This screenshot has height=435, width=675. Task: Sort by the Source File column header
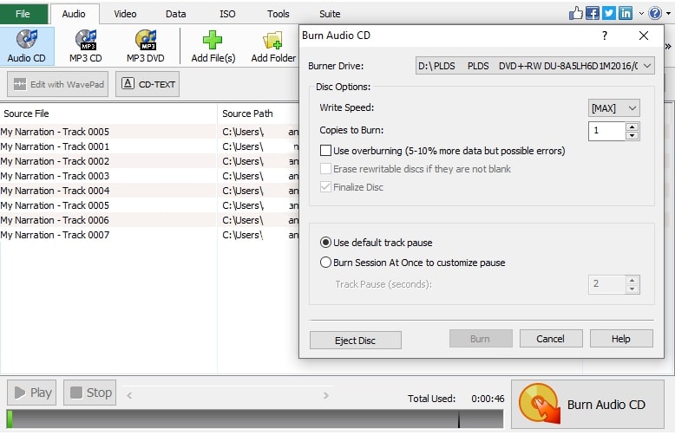(x=108, y=114)
